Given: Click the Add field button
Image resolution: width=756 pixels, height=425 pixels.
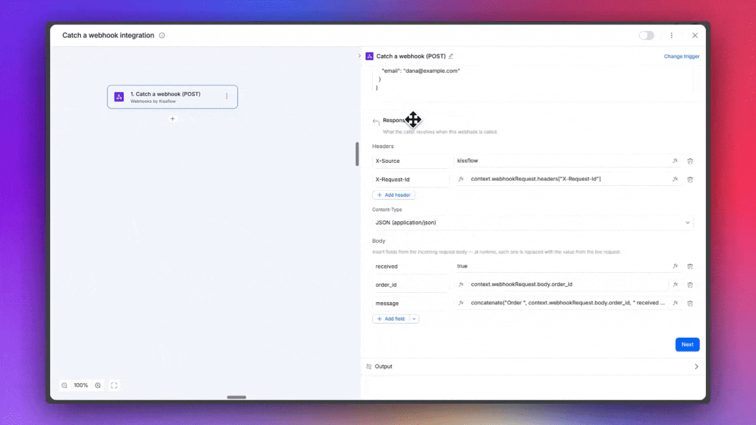Looking at the screenshot, I should (391, 319).
